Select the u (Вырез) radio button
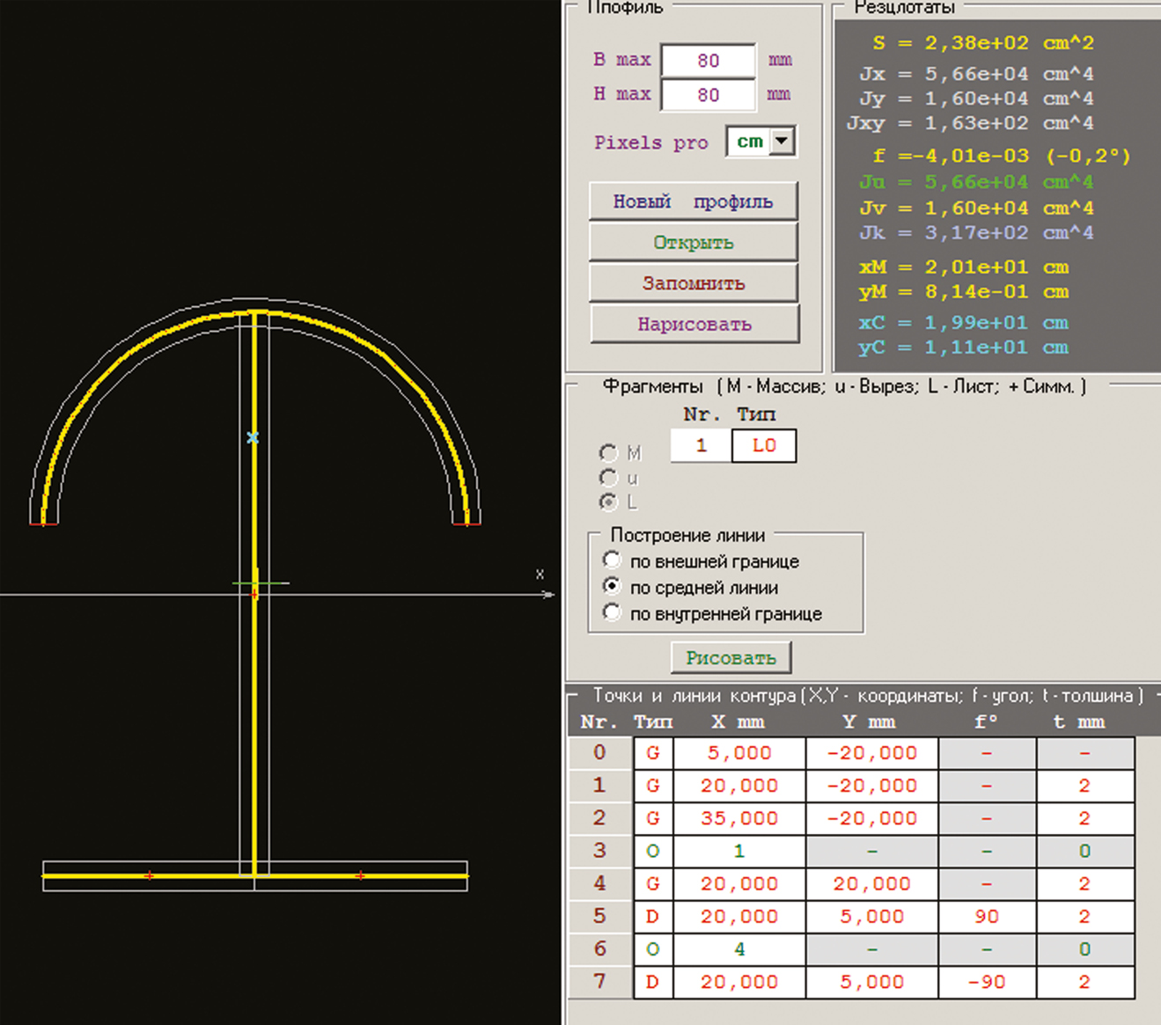This screenshot has width=1161, height=1025. pyautogui.click(x=608, y=478)
